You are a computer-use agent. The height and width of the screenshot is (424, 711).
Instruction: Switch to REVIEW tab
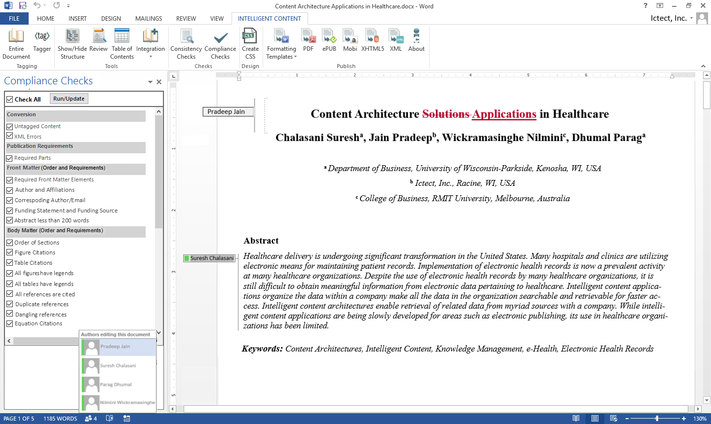[186, 19]
